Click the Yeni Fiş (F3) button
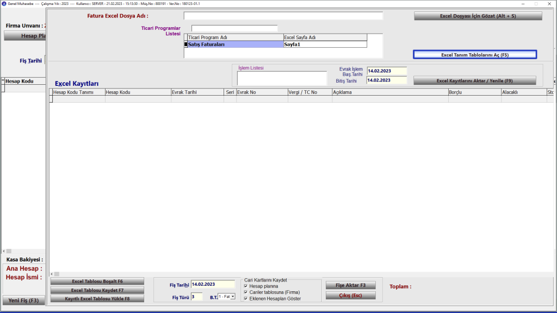 [x=23, y=301]
